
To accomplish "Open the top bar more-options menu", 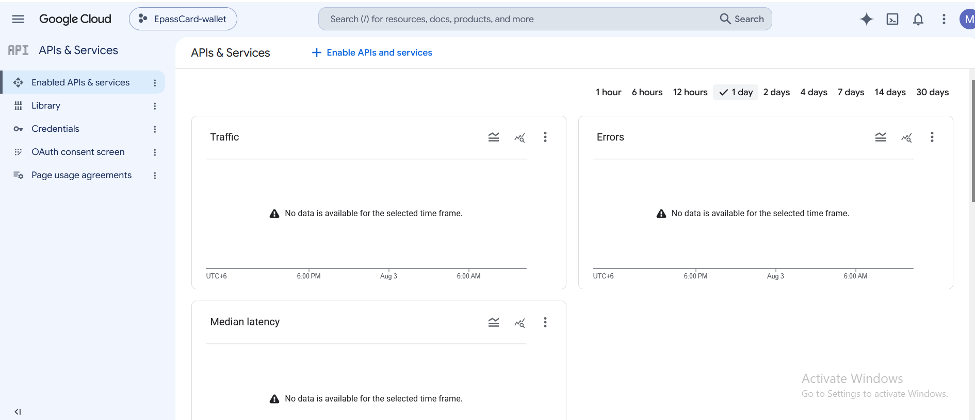I will tap(944, 19).
